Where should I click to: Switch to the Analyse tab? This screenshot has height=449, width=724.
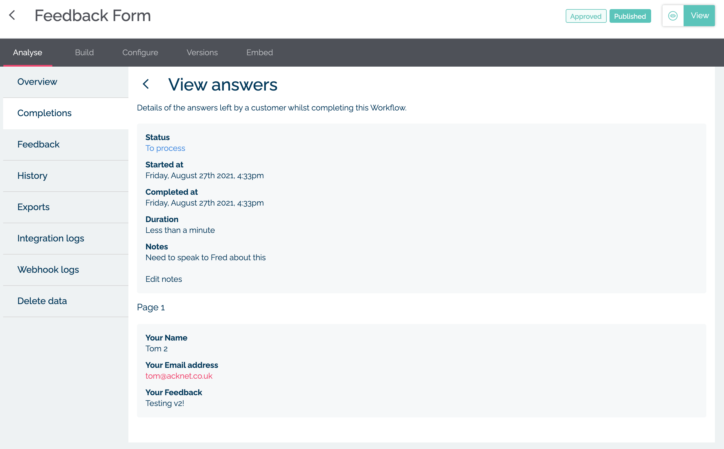(28, 52)
